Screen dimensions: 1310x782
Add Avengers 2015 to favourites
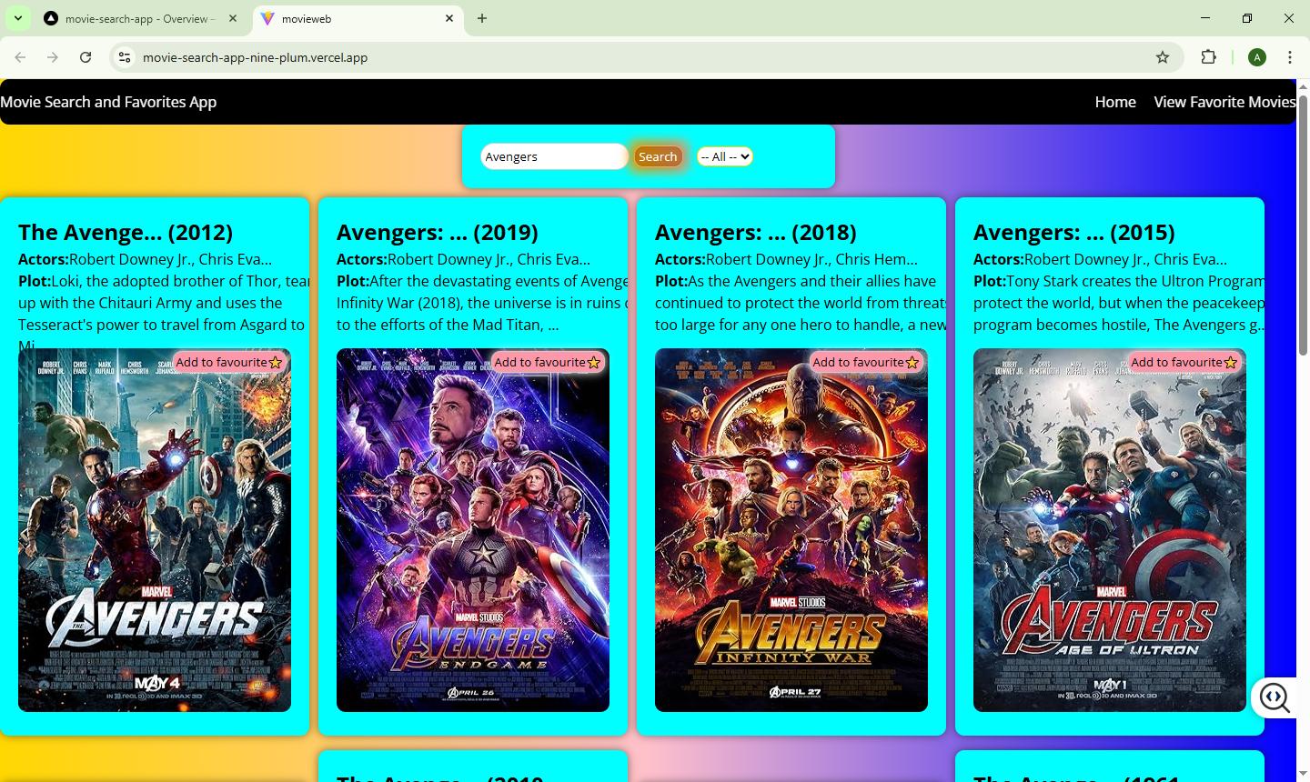(1184, 362)
